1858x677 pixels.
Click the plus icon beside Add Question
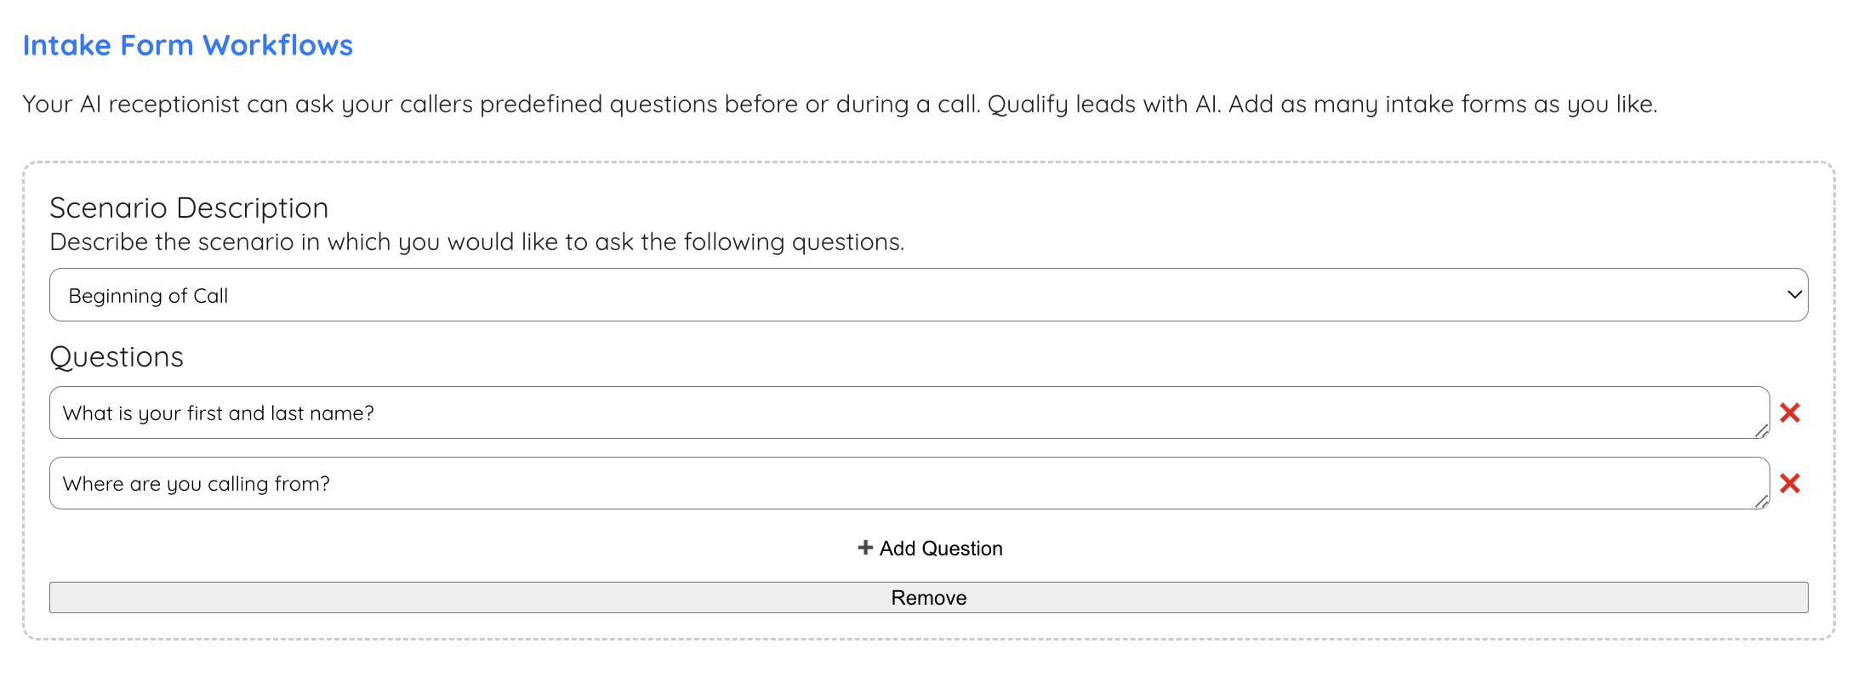[x=864, y=548]
